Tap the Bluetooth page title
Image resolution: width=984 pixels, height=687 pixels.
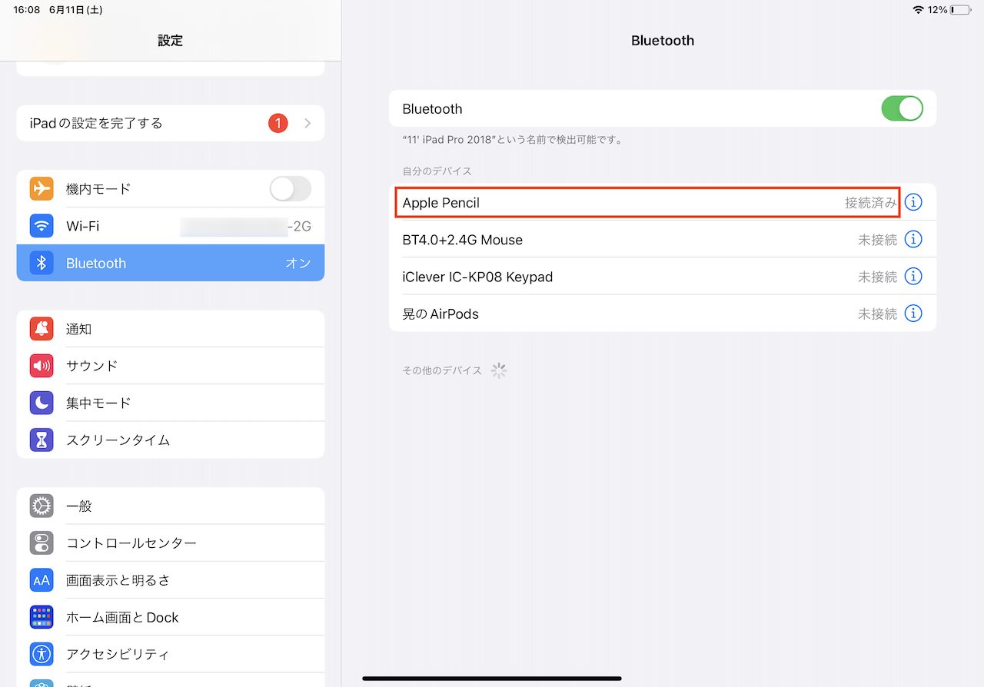click(663, 41)
